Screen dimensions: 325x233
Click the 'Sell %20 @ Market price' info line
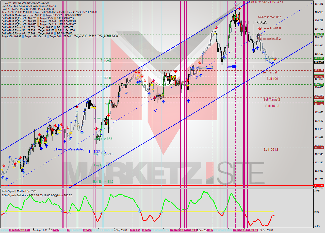pyautogui.click(x=42, y=15)
